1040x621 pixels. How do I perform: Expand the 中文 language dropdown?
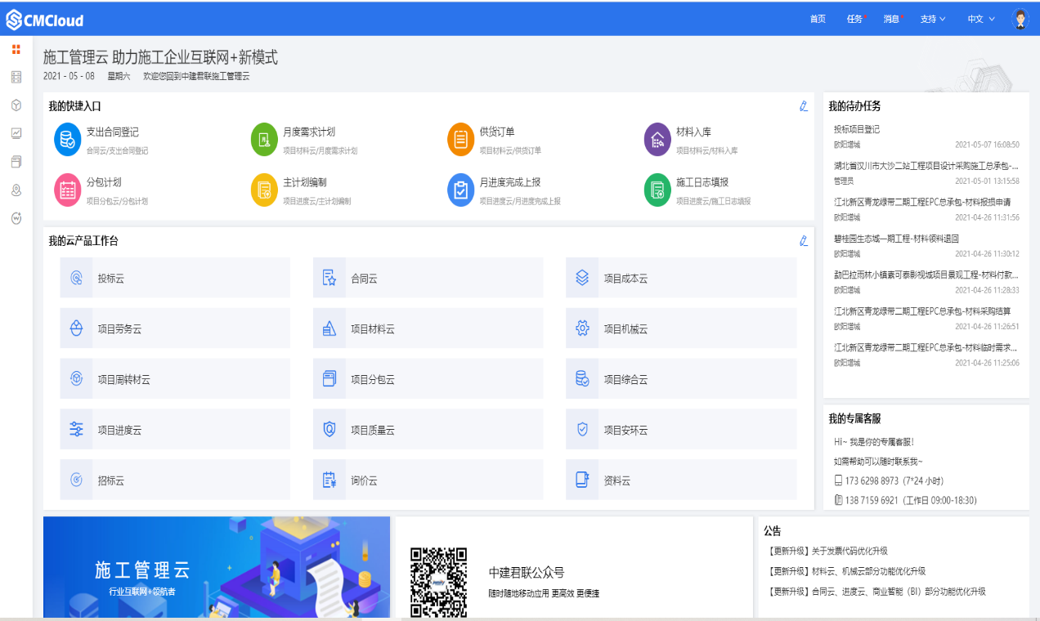pyautogui.click(x=981, y=19)
